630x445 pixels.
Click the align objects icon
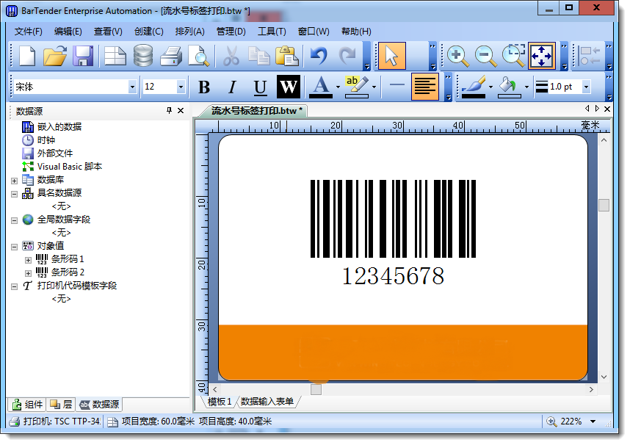click(x=590, y=56)
